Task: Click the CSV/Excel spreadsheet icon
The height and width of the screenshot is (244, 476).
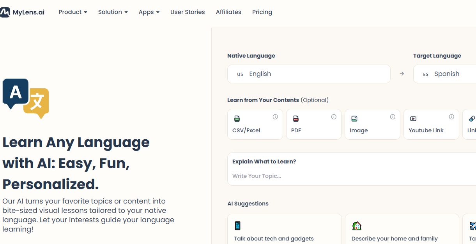Action: pyautogui.click(x=237, y=119)
